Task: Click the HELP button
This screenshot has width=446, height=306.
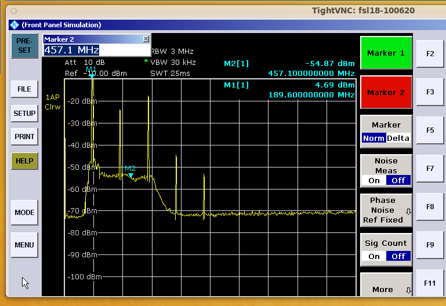Action: click(24, 161)
